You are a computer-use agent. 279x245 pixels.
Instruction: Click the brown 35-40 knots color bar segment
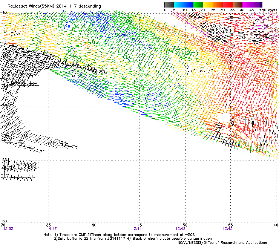pos(238,5)
